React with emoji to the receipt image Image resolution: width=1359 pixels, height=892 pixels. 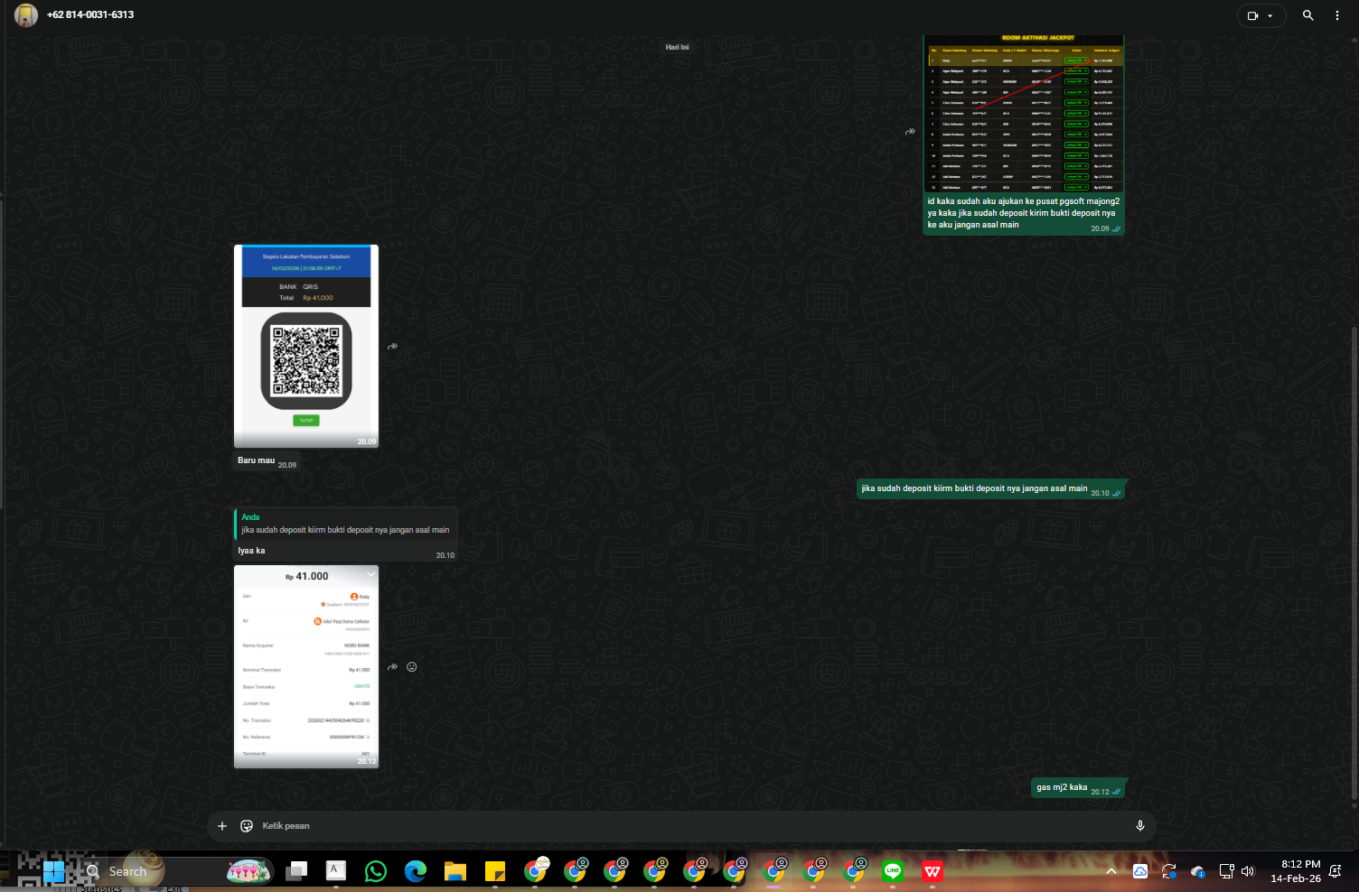click(x=412, y=667)
